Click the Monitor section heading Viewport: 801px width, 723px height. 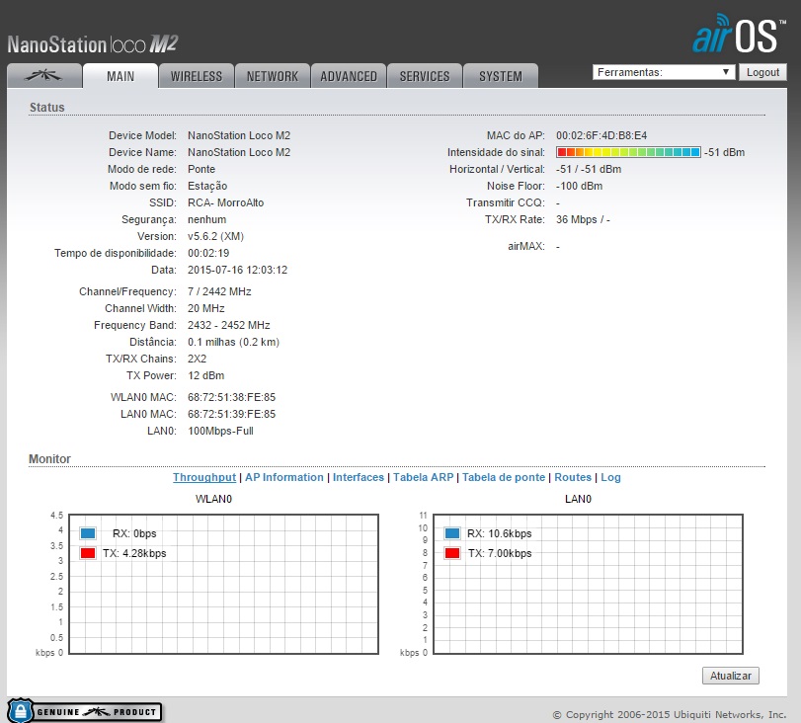(x=49, y=458)
